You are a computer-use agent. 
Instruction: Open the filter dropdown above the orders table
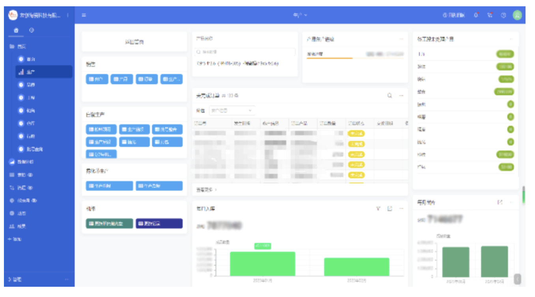click(232, 110)
